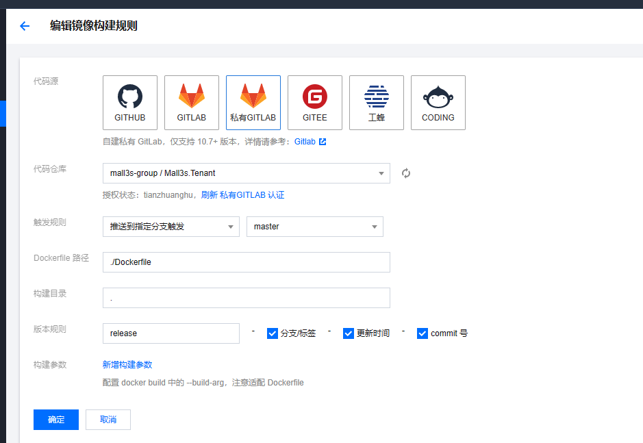Click 刷新 私有GITLAB 认证 link
Screen dimensions: 643x443
pos(242,195)
